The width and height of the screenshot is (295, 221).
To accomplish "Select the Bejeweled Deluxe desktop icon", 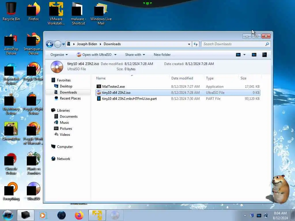I will coord(11,74).
